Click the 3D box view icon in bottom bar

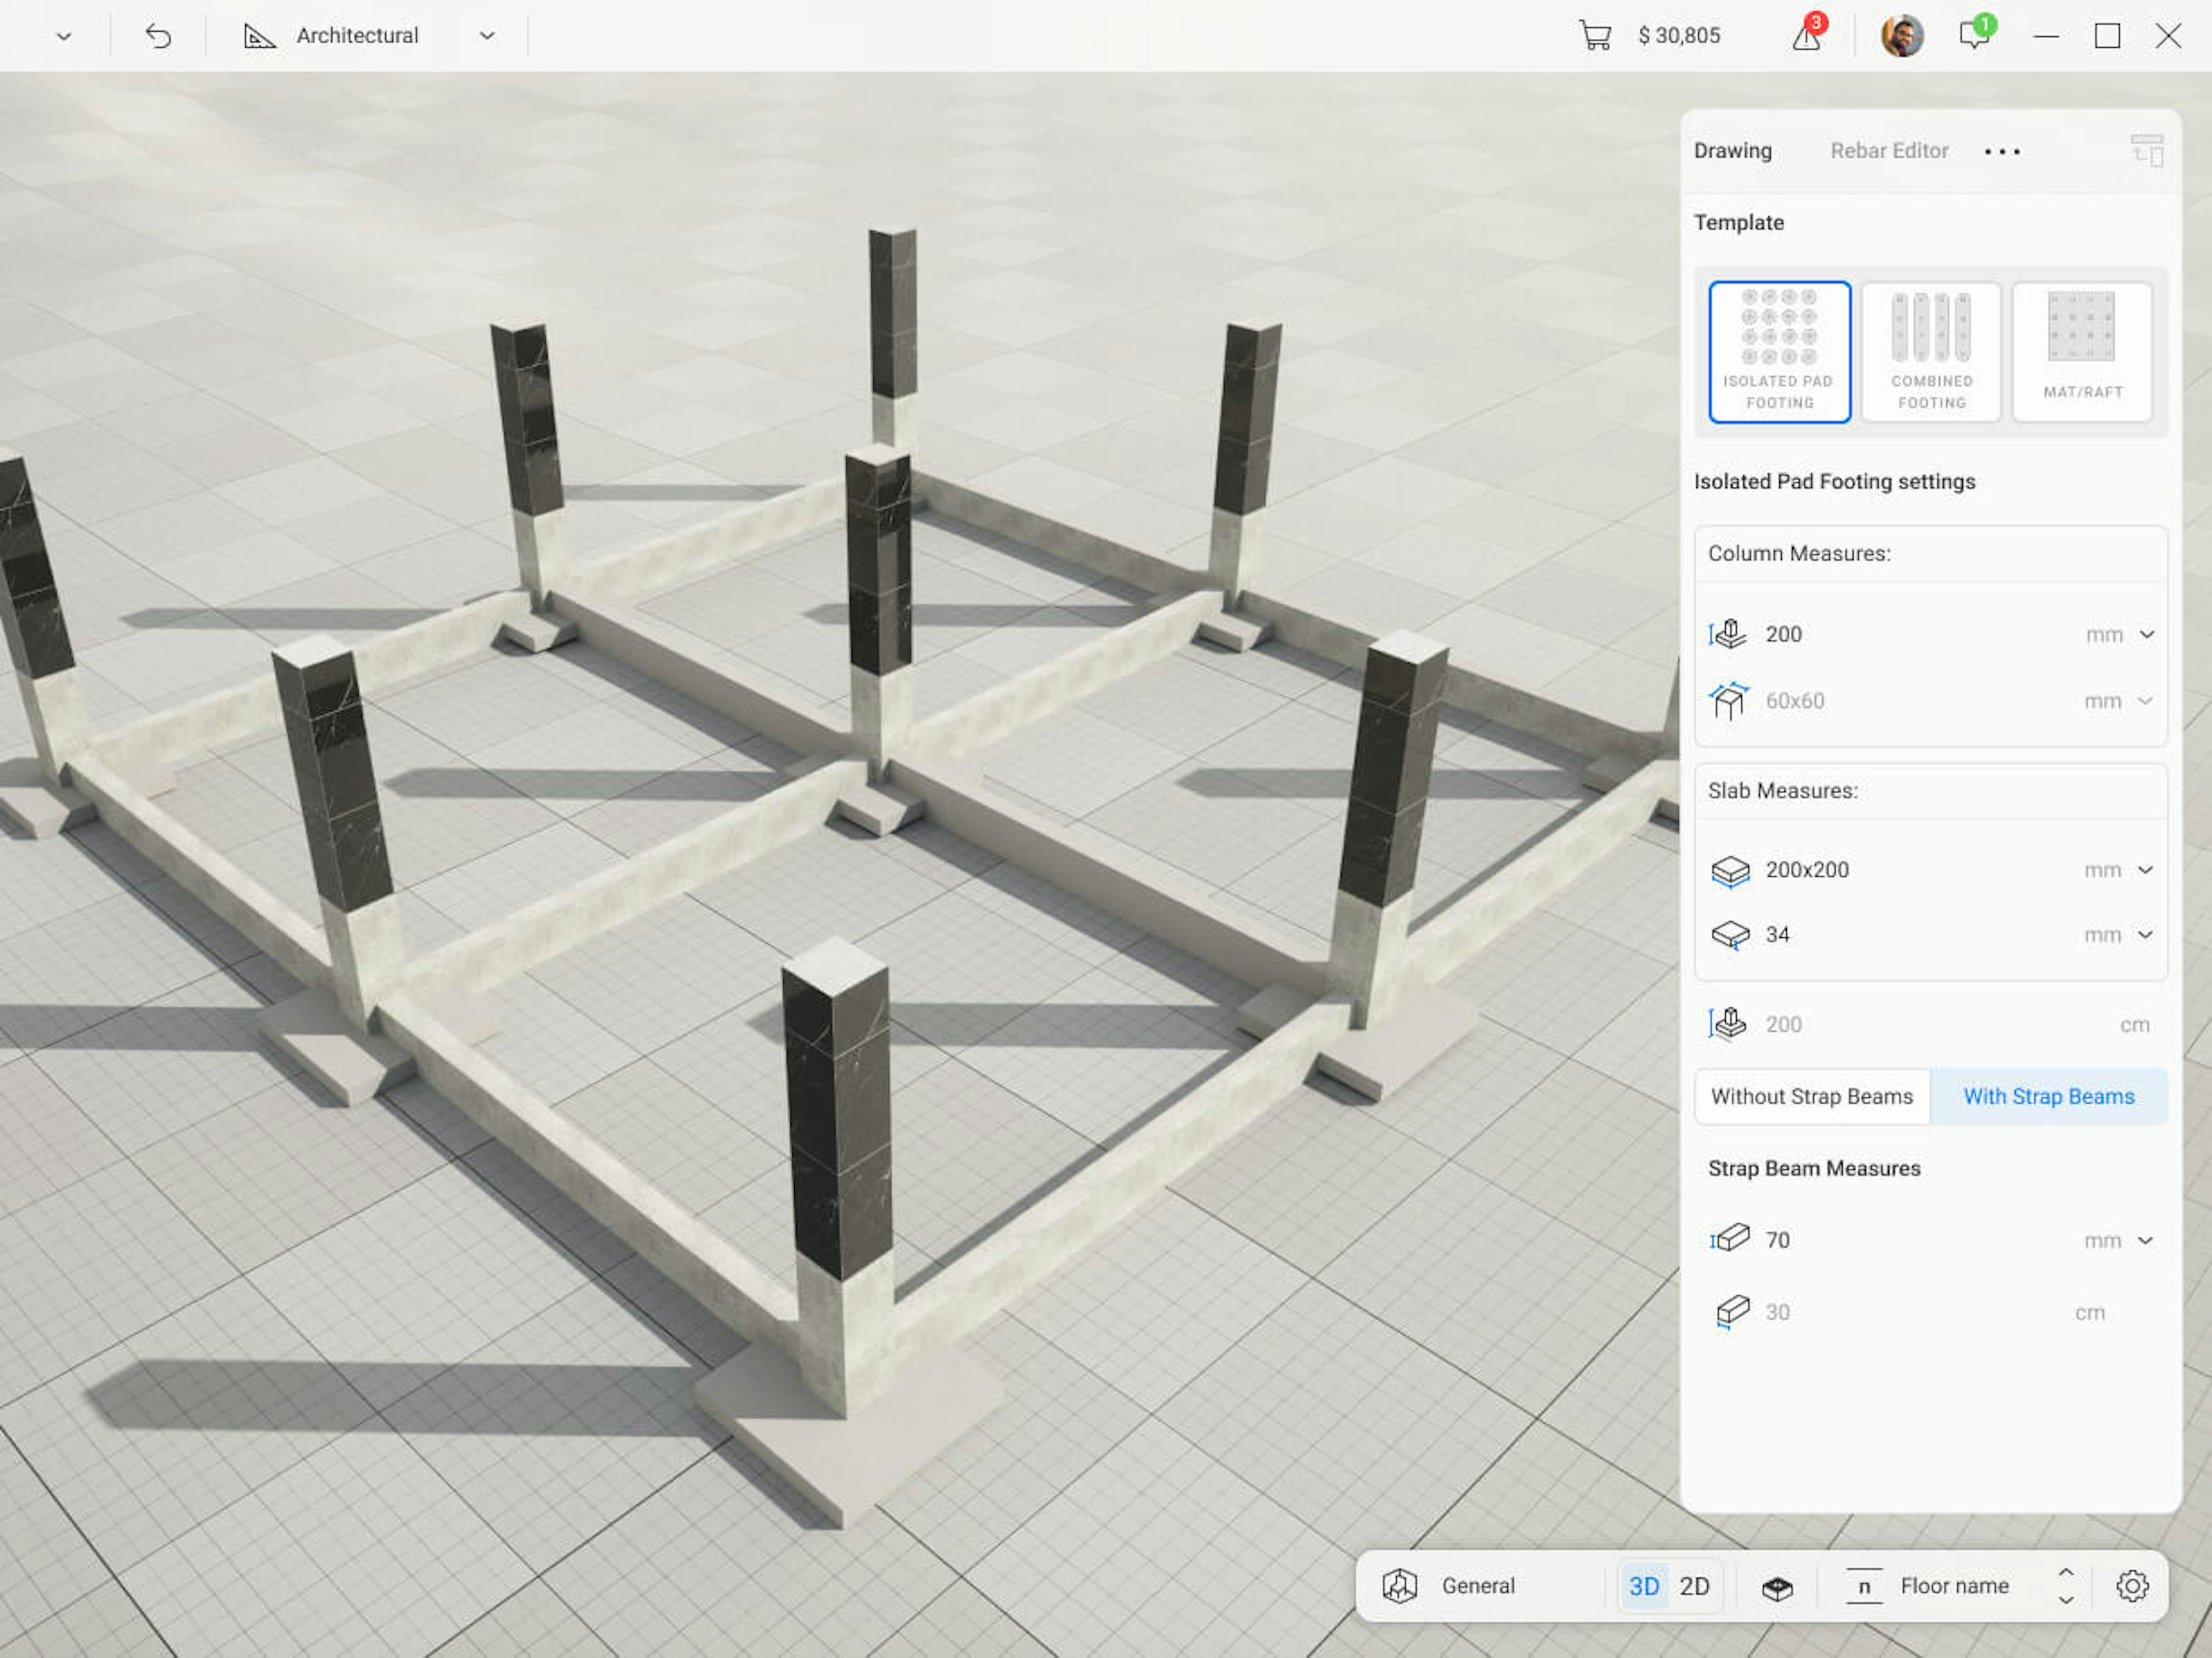tap(1777, 1587)
